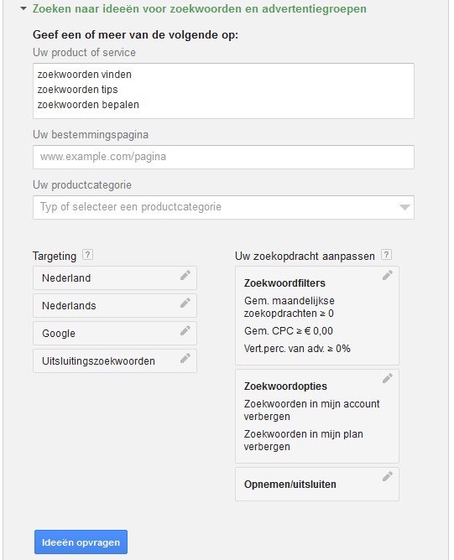Click the 'zoekwoorden vinden' line
Viewport: 454px width, 560px height.
85,75
